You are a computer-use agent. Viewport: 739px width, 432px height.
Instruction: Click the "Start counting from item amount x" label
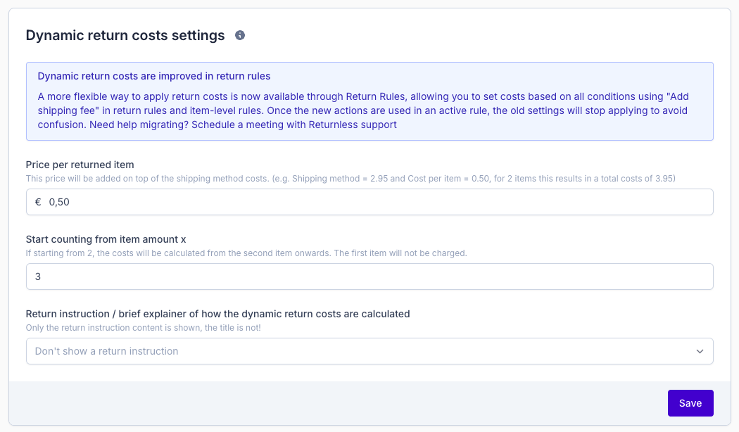[106, 239]
